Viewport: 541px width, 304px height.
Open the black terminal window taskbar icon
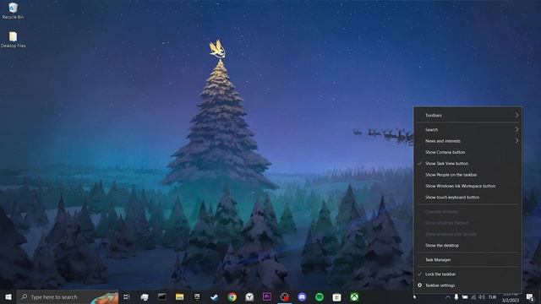click(x=161, y=296)
